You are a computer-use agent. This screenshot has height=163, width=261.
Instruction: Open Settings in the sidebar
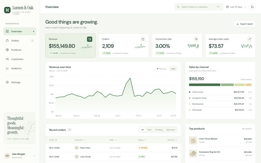click(20, 82)
